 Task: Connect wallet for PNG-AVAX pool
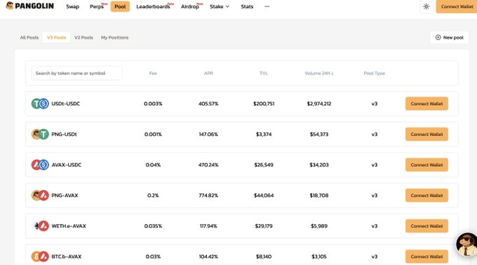click(x=426, y=196)
